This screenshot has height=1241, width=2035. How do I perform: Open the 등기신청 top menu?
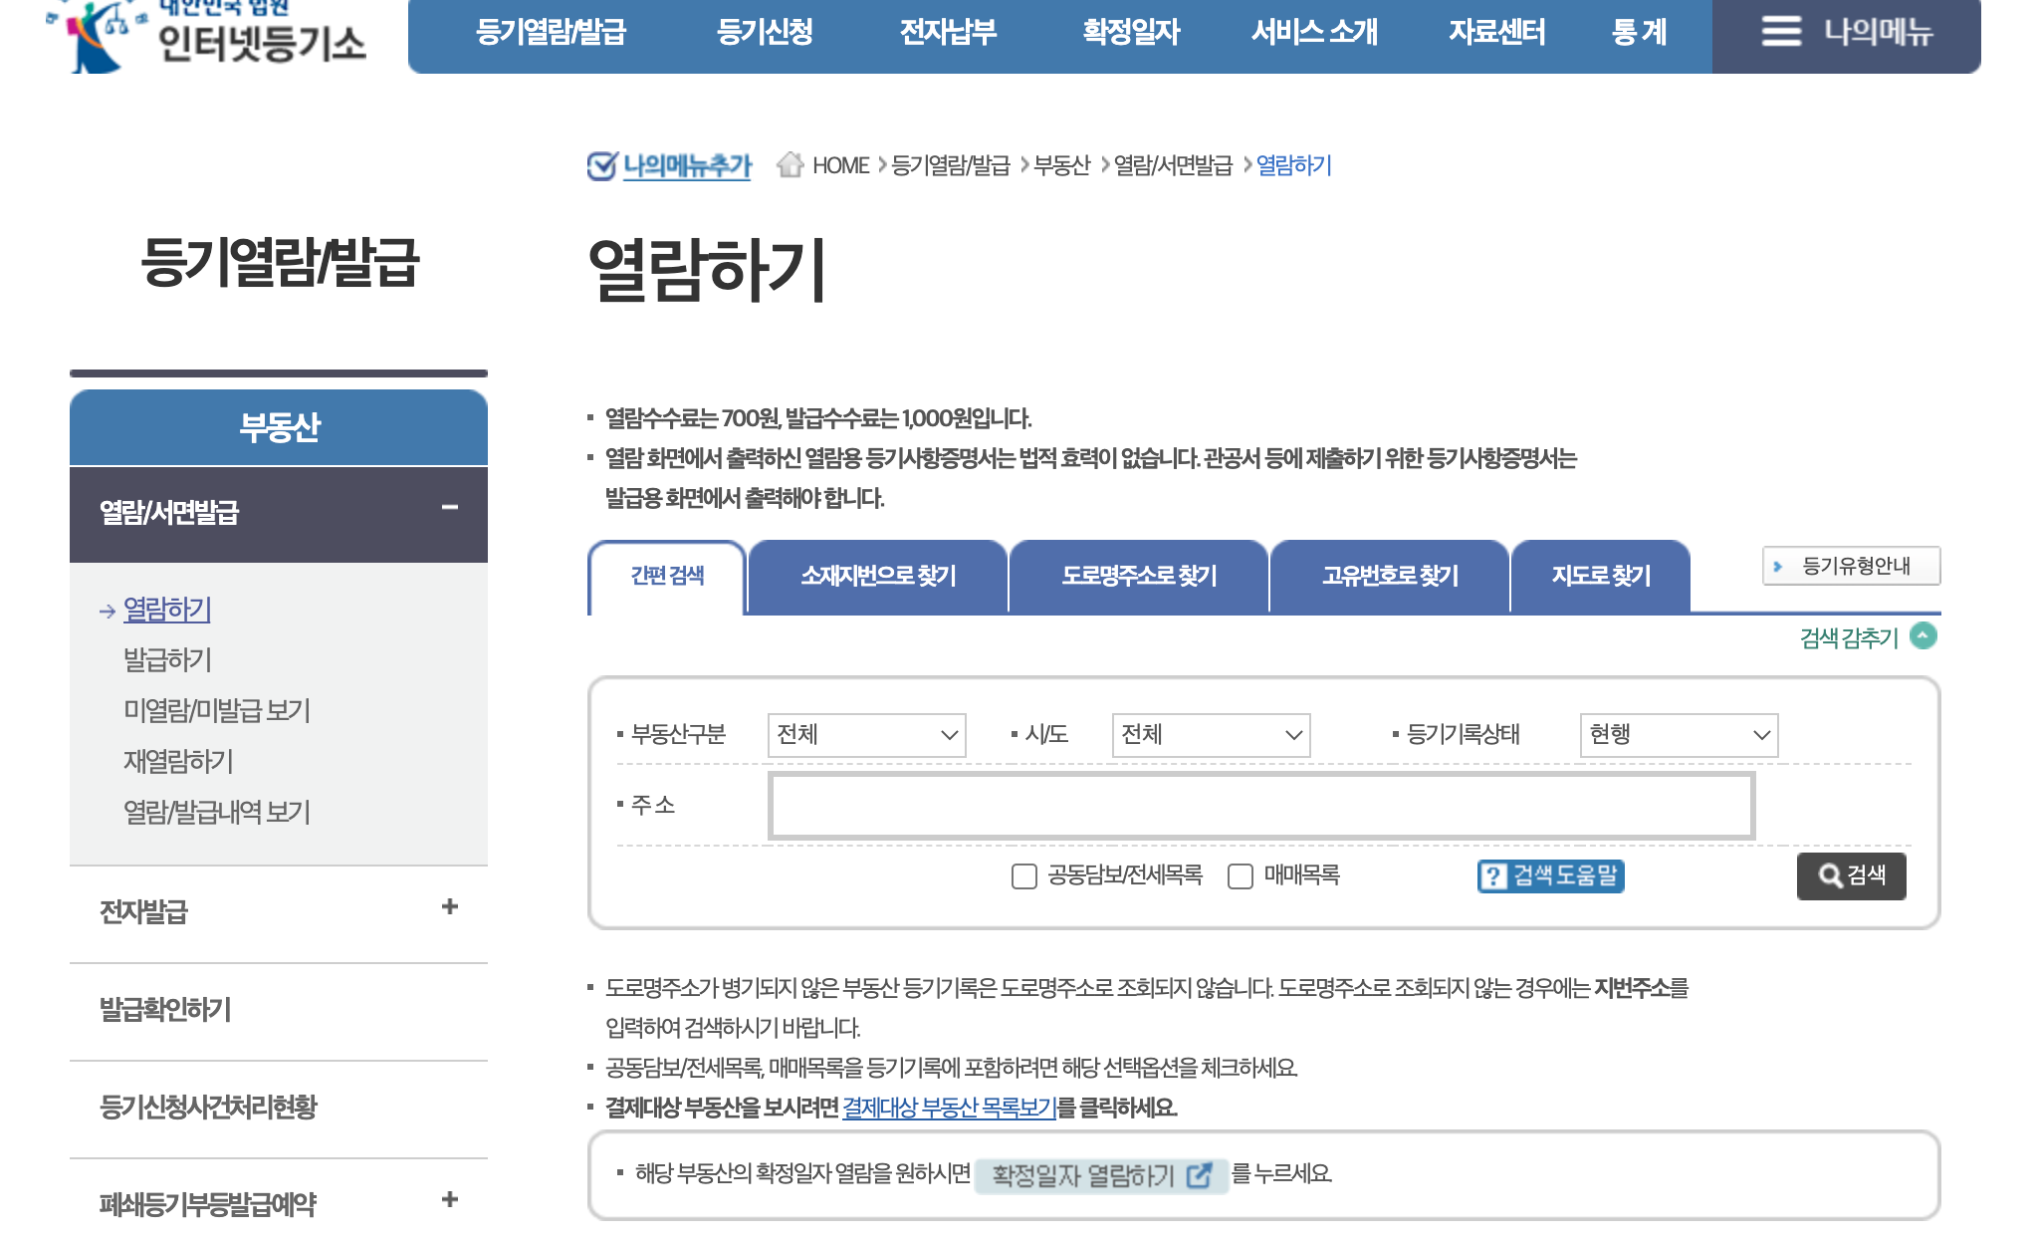(x=764, y=32)
